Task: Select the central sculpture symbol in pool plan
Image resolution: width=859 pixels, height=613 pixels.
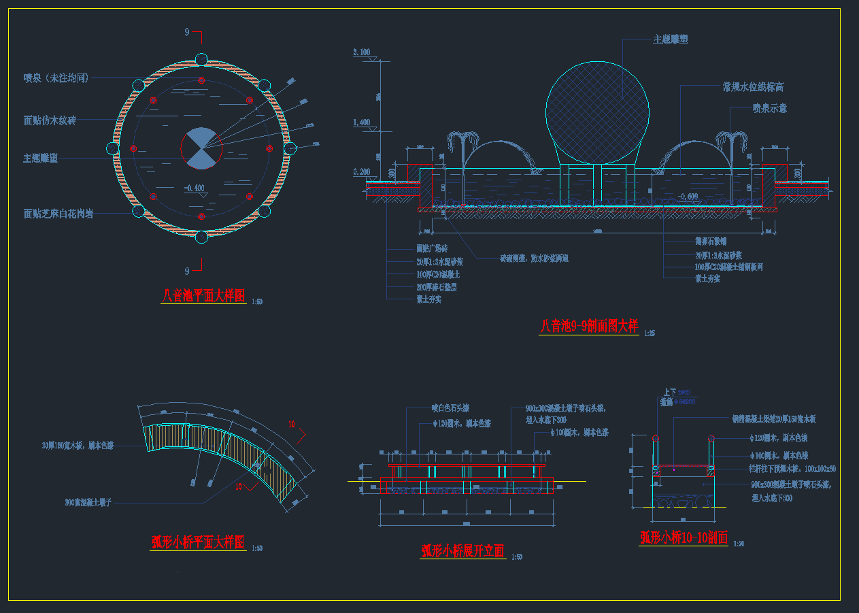Action: (201, 148)
